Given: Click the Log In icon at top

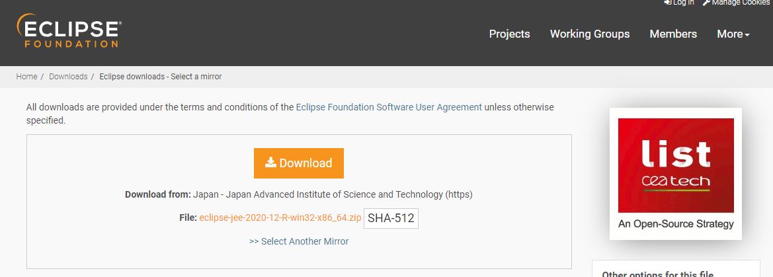Looking at the screenshot, I should tap(668, 3).
